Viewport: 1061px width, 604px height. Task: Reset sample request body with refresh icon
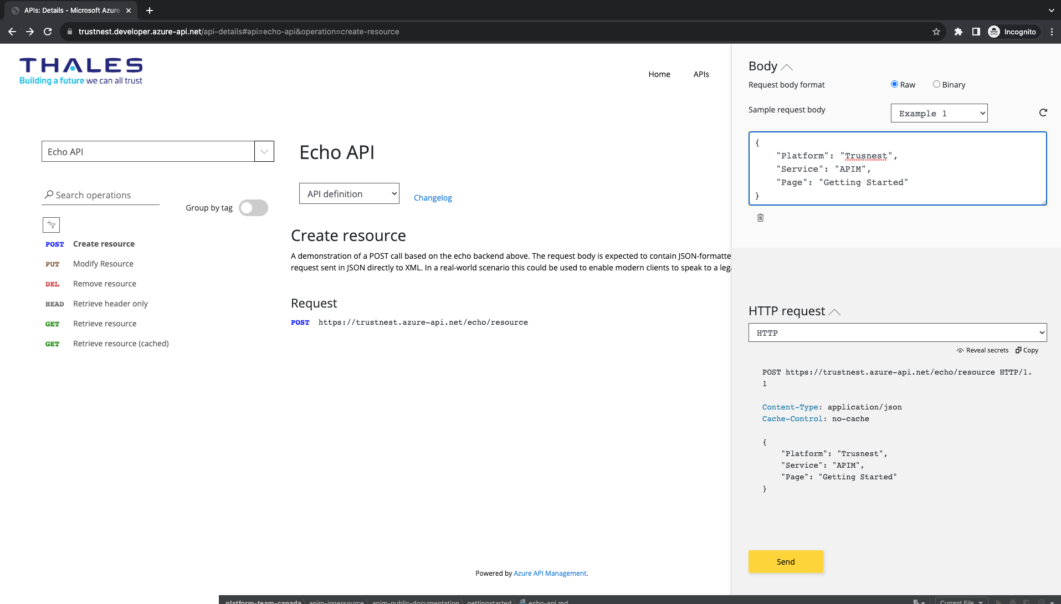1043,112
